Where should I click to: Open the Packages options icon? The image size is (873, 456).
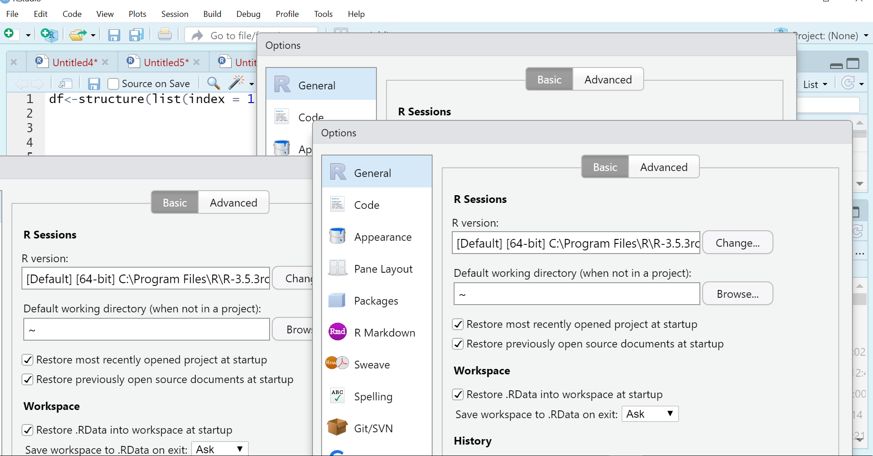pyautogui.click(x=337, y=300)
